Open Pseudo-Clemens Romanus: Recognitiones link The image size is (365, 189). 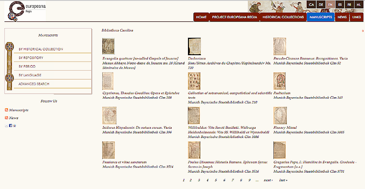[311, 58]
